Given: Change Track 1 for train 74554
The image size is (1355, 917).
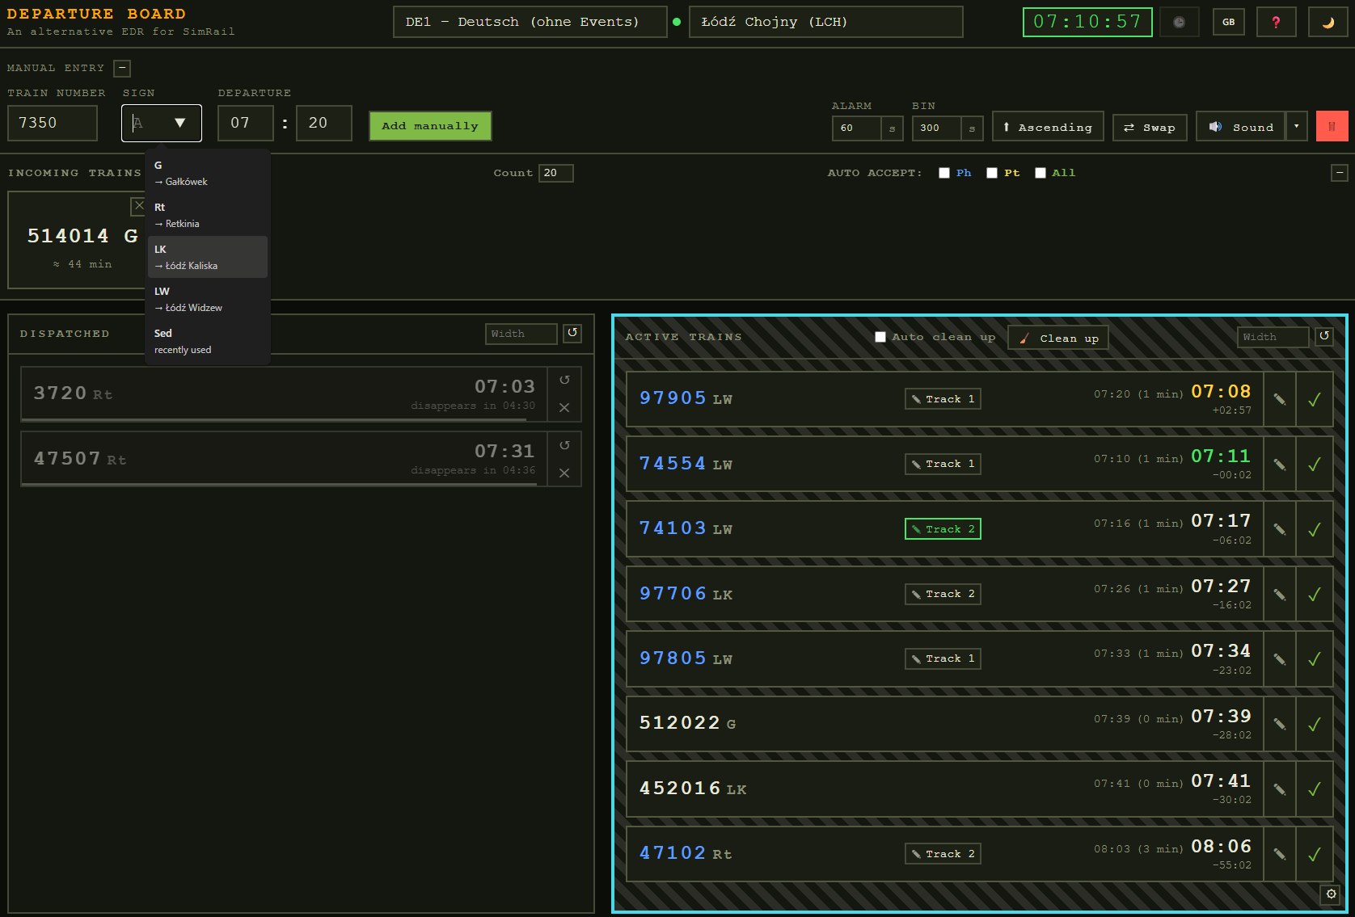Looking at the screenshot, I should [x=943, y=464].
